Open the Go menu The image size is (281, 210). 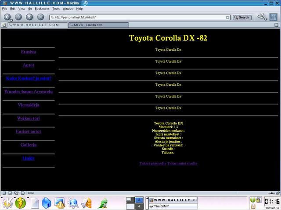(30, 9)
